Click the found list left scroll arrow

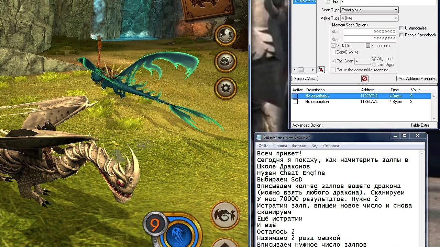[x=295, y=70]
